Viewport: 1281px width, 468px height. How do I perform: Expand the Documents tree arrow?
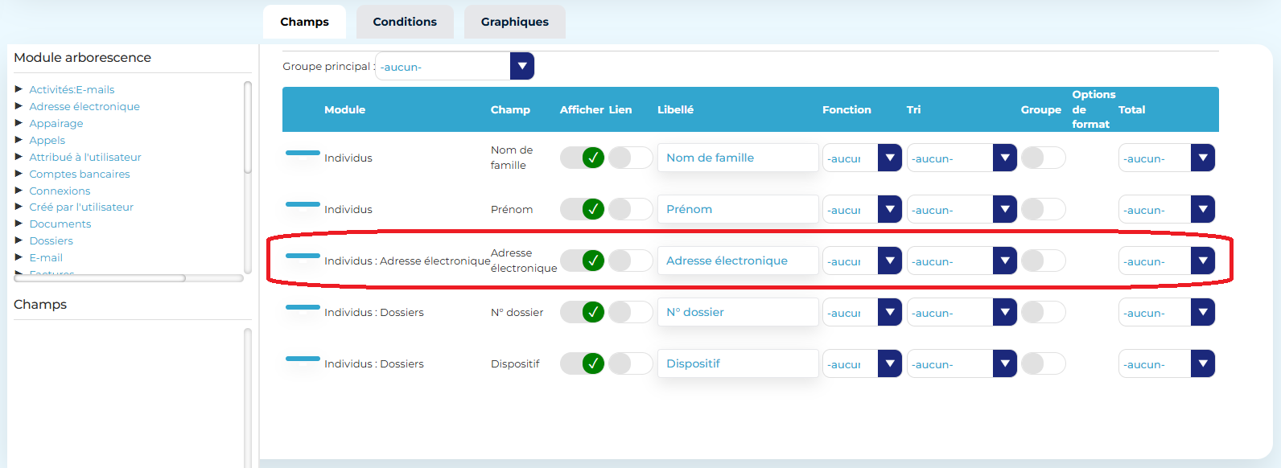19,224
